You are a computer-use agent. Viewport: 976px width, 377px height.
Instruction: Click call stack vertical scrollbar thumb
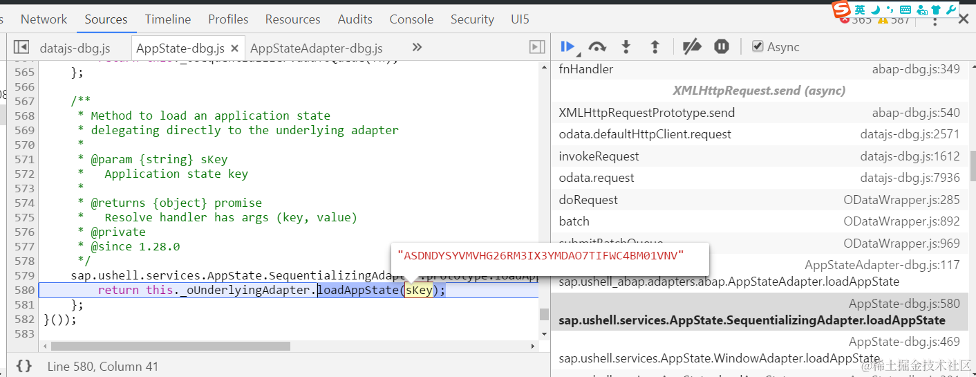pyautogui.click(x=973, y=166)
